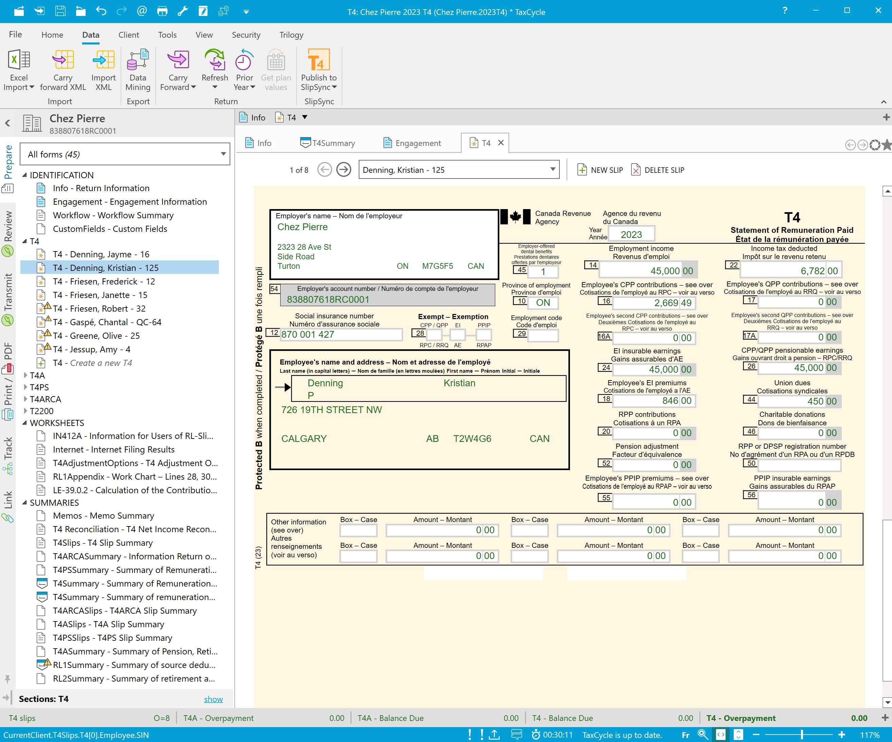Open the Print / PDF sidebar panel

[x=8, y=381]
